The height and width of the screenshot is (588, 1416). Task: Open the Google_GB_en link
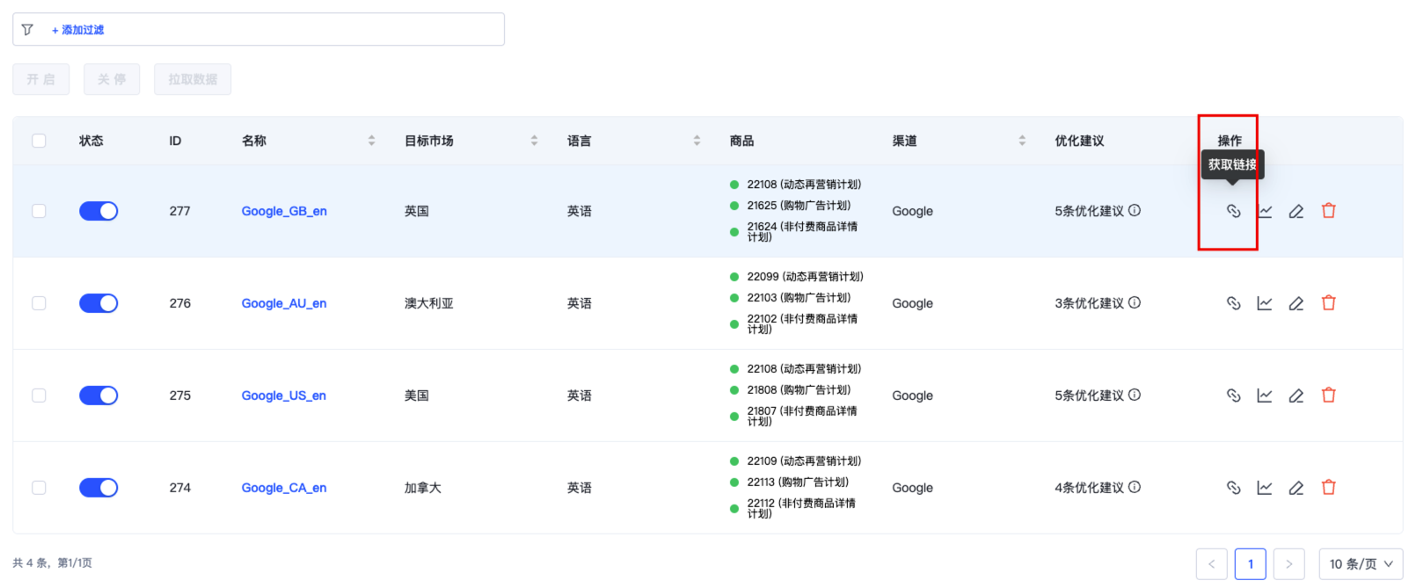click(284, 211)
